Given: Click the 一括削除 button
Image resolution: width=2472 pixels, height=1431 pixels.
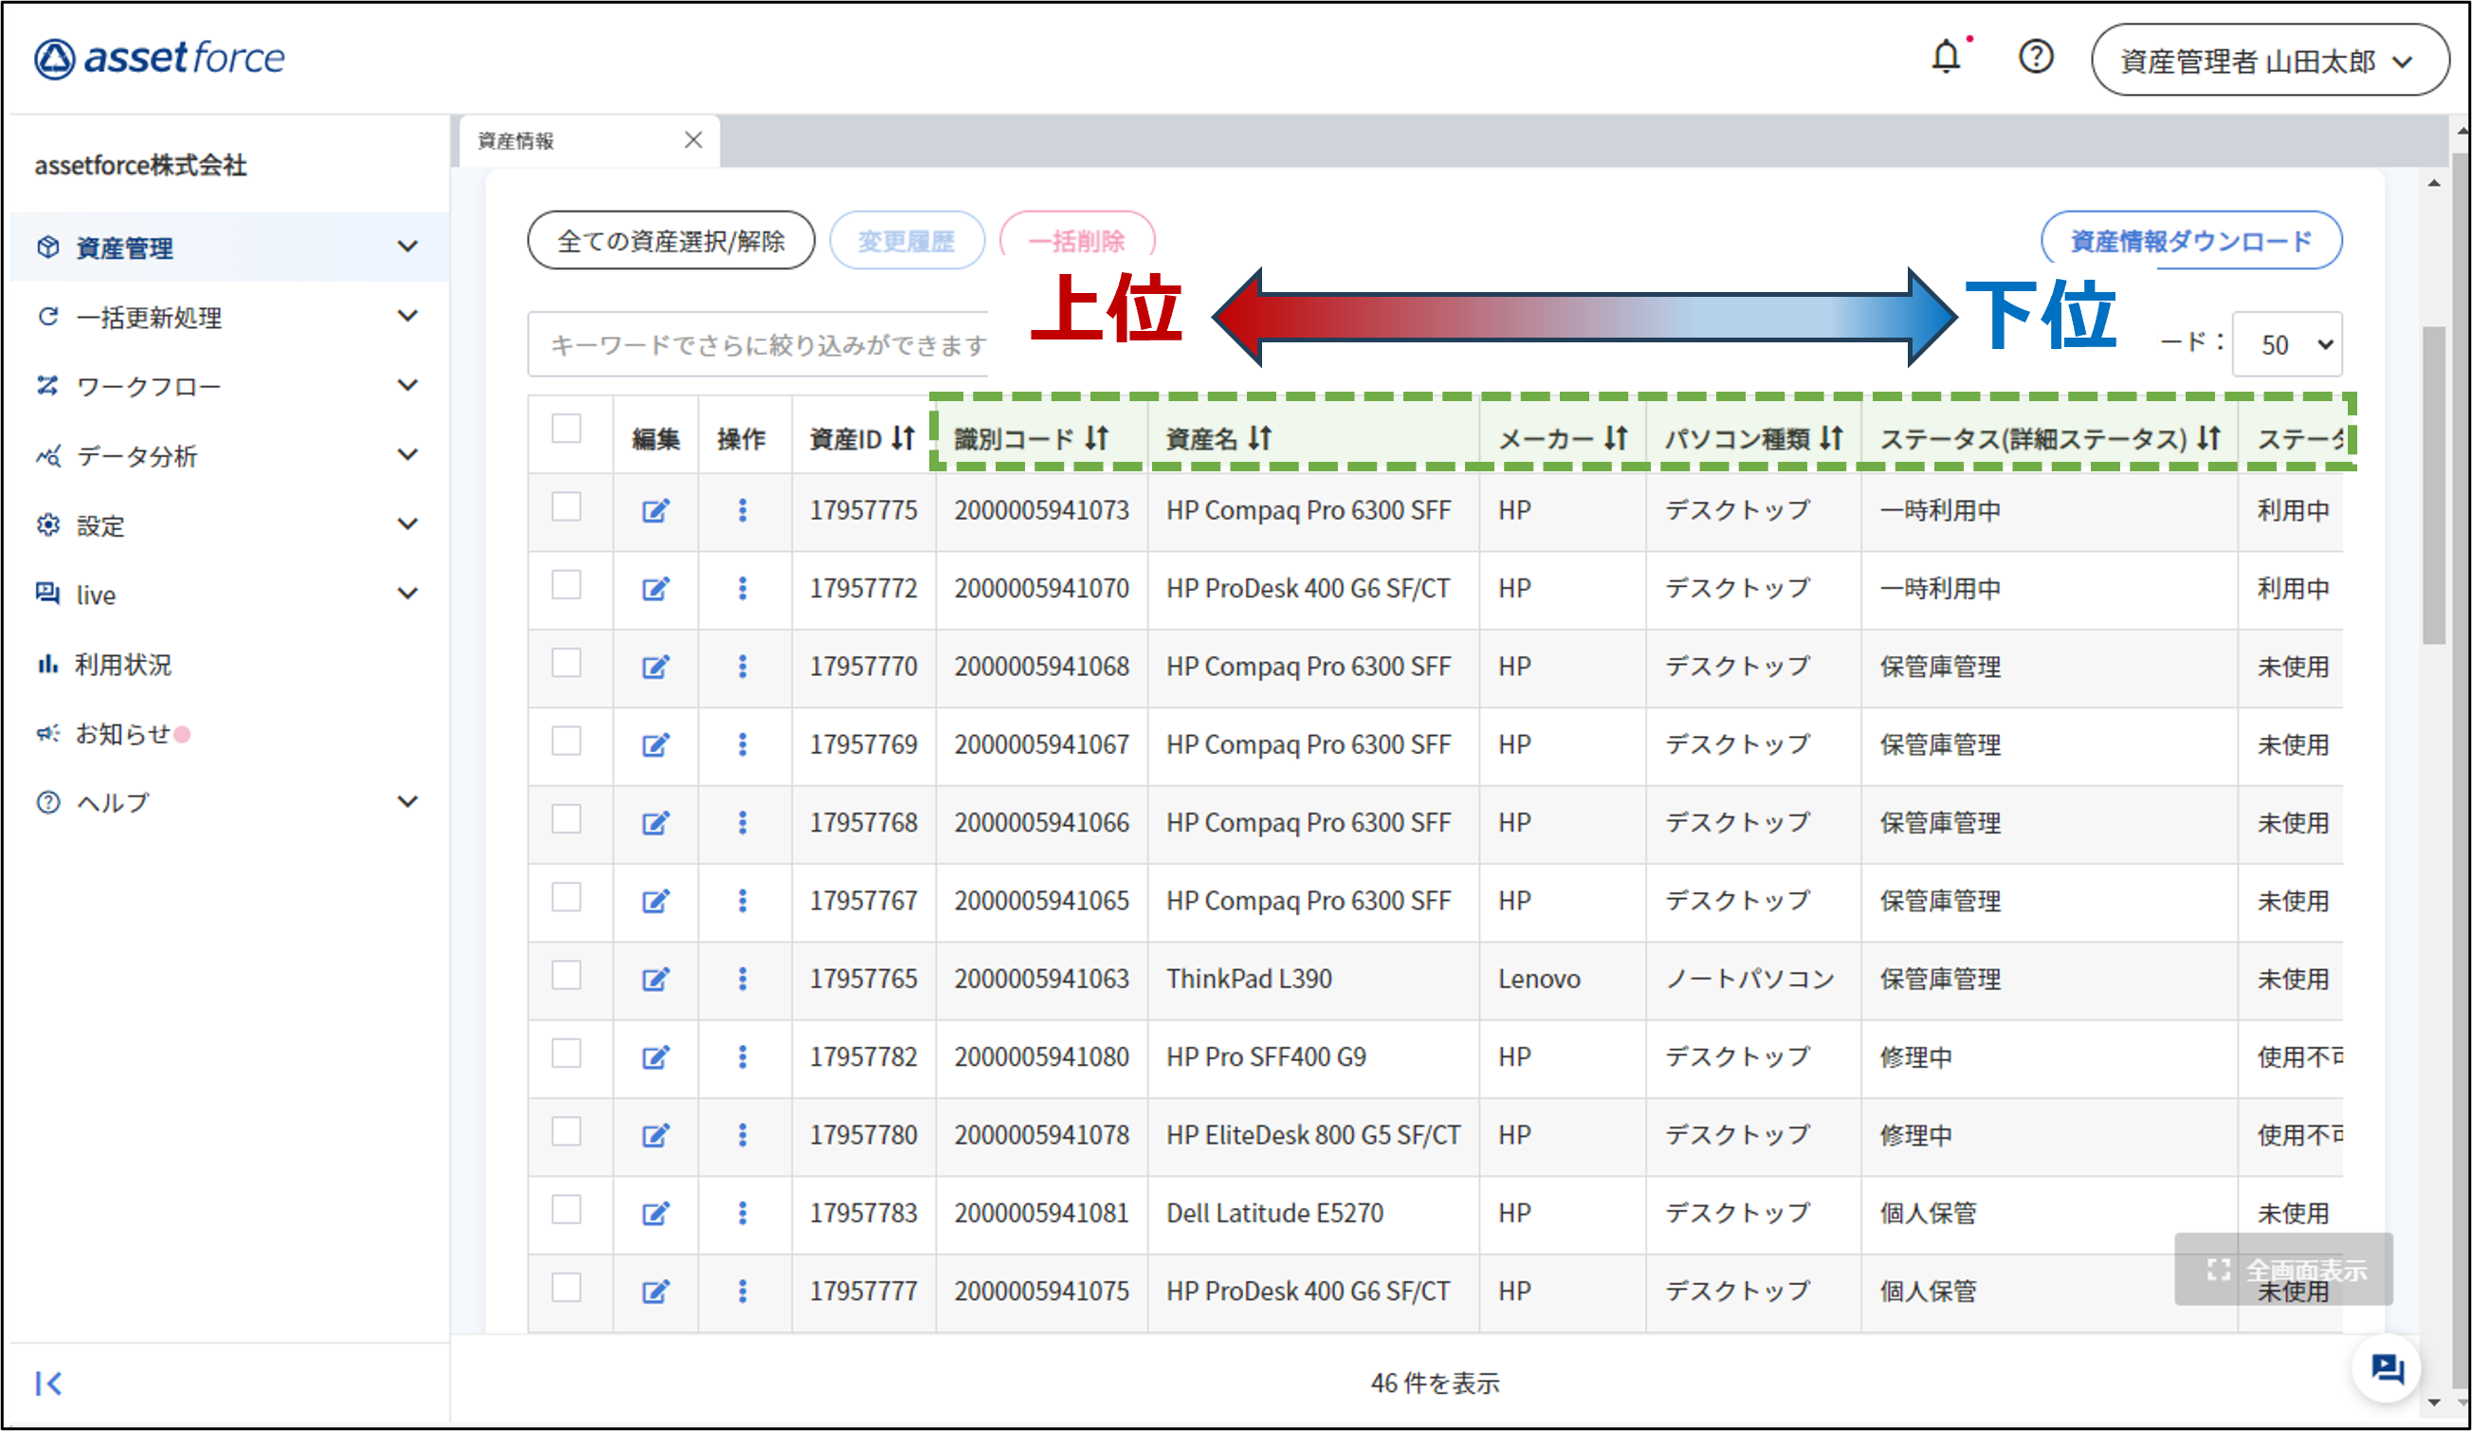Looking at the screenshot, I should tap(1077, 240).
